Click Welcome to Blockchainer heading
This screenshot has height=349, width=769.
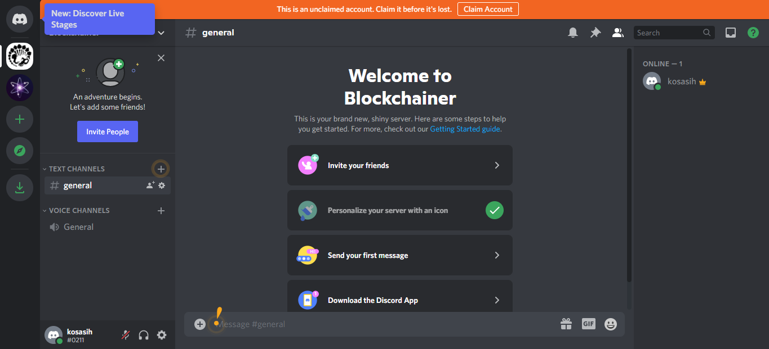(x=400, y=87)
